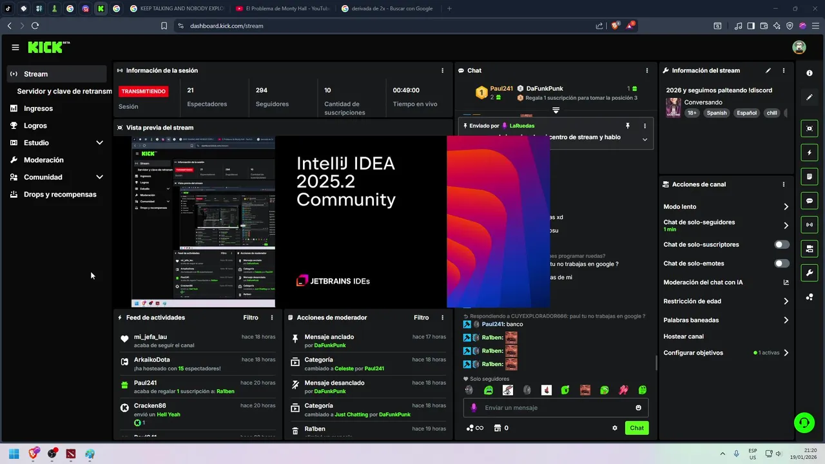This screenshot has height=464, width=825.
Task: Toggle the stream preview panel icon in right sidebar
Action: point(810,128)
